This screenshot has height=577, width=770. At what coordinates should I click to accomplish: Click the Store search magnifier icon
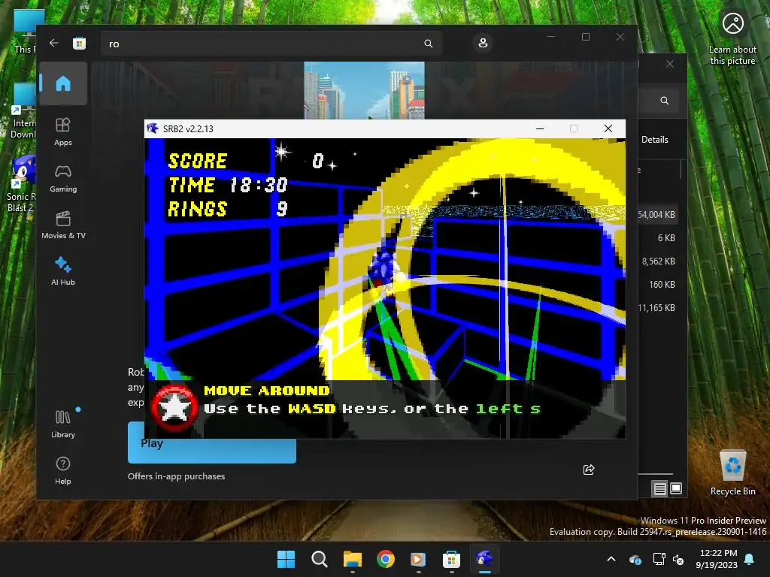coord(428,44)
